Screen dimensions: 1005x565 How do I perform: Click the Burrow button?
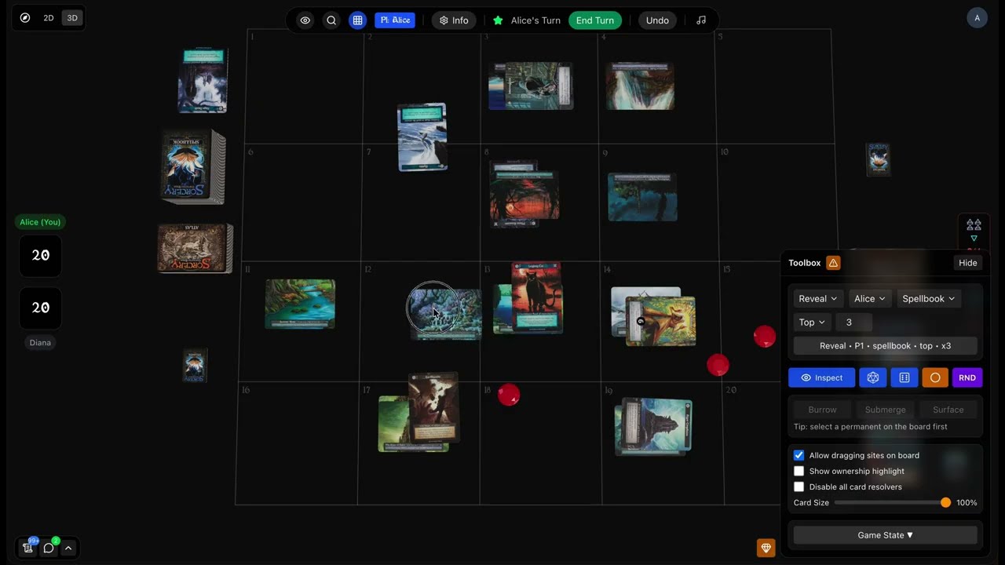pyautogui.click(x=822, y=410)
